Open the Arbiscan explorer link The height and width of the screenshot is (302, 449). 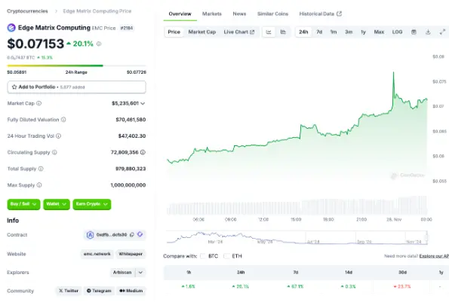pyautogui.click(x=122, y=273)
